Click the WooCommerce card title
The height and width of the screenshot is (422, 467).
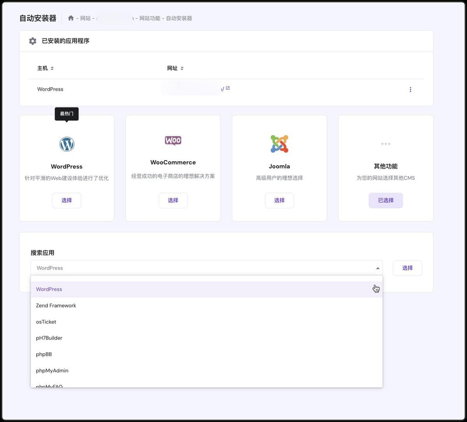(x=173, y=162)
